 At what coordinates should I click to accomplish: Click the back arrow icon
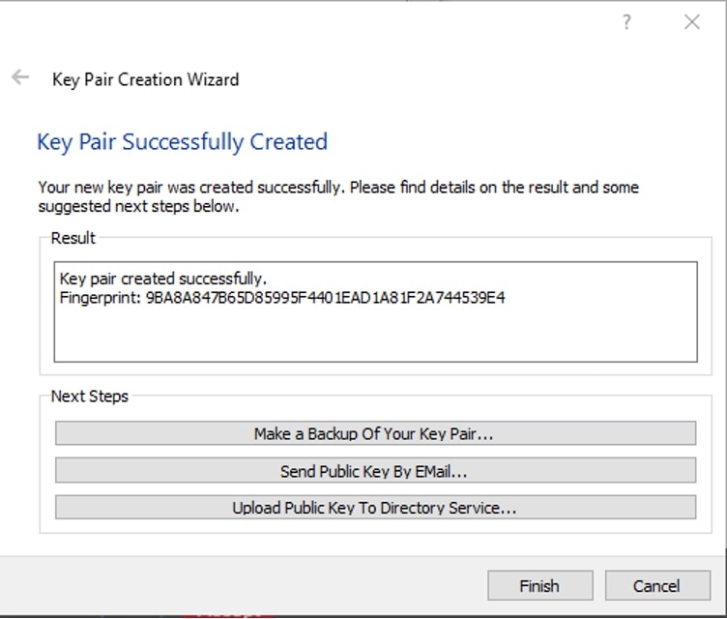20,77
